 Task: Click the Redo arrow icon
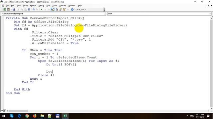click(37, 10)
